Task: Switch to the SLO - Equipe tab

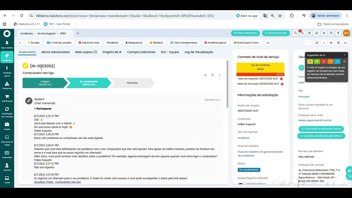Action: [170, 52]
